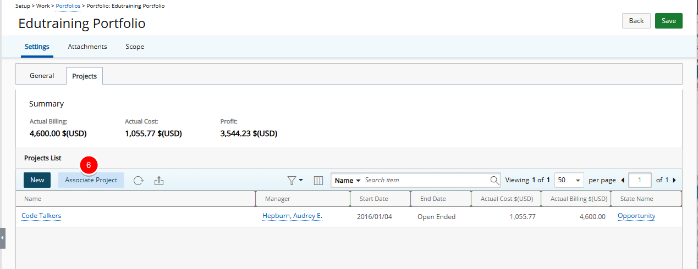Screen dimensions: 698x269
Task: Export the projects list
Action: point(159,180)
